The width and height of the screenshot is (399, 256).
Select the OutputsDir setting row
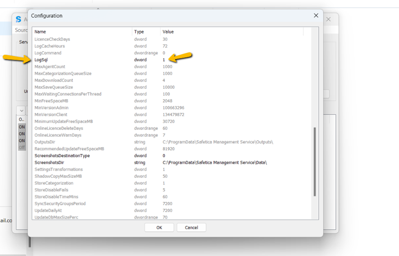[82, 142]
